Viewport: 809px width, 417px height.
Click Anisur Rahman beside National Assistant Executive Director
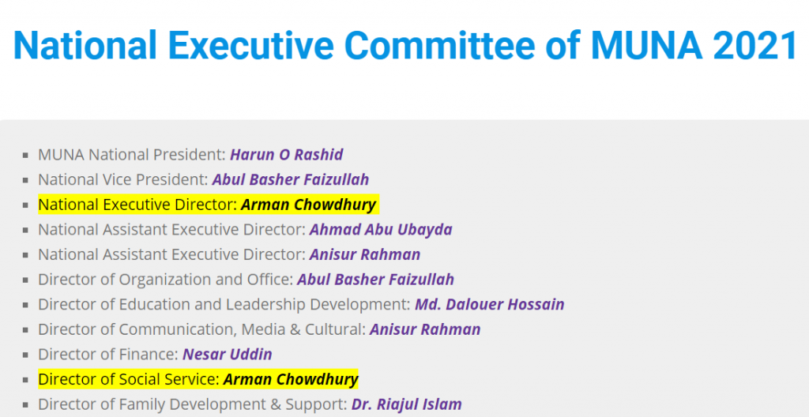click(x=365, y=254)
